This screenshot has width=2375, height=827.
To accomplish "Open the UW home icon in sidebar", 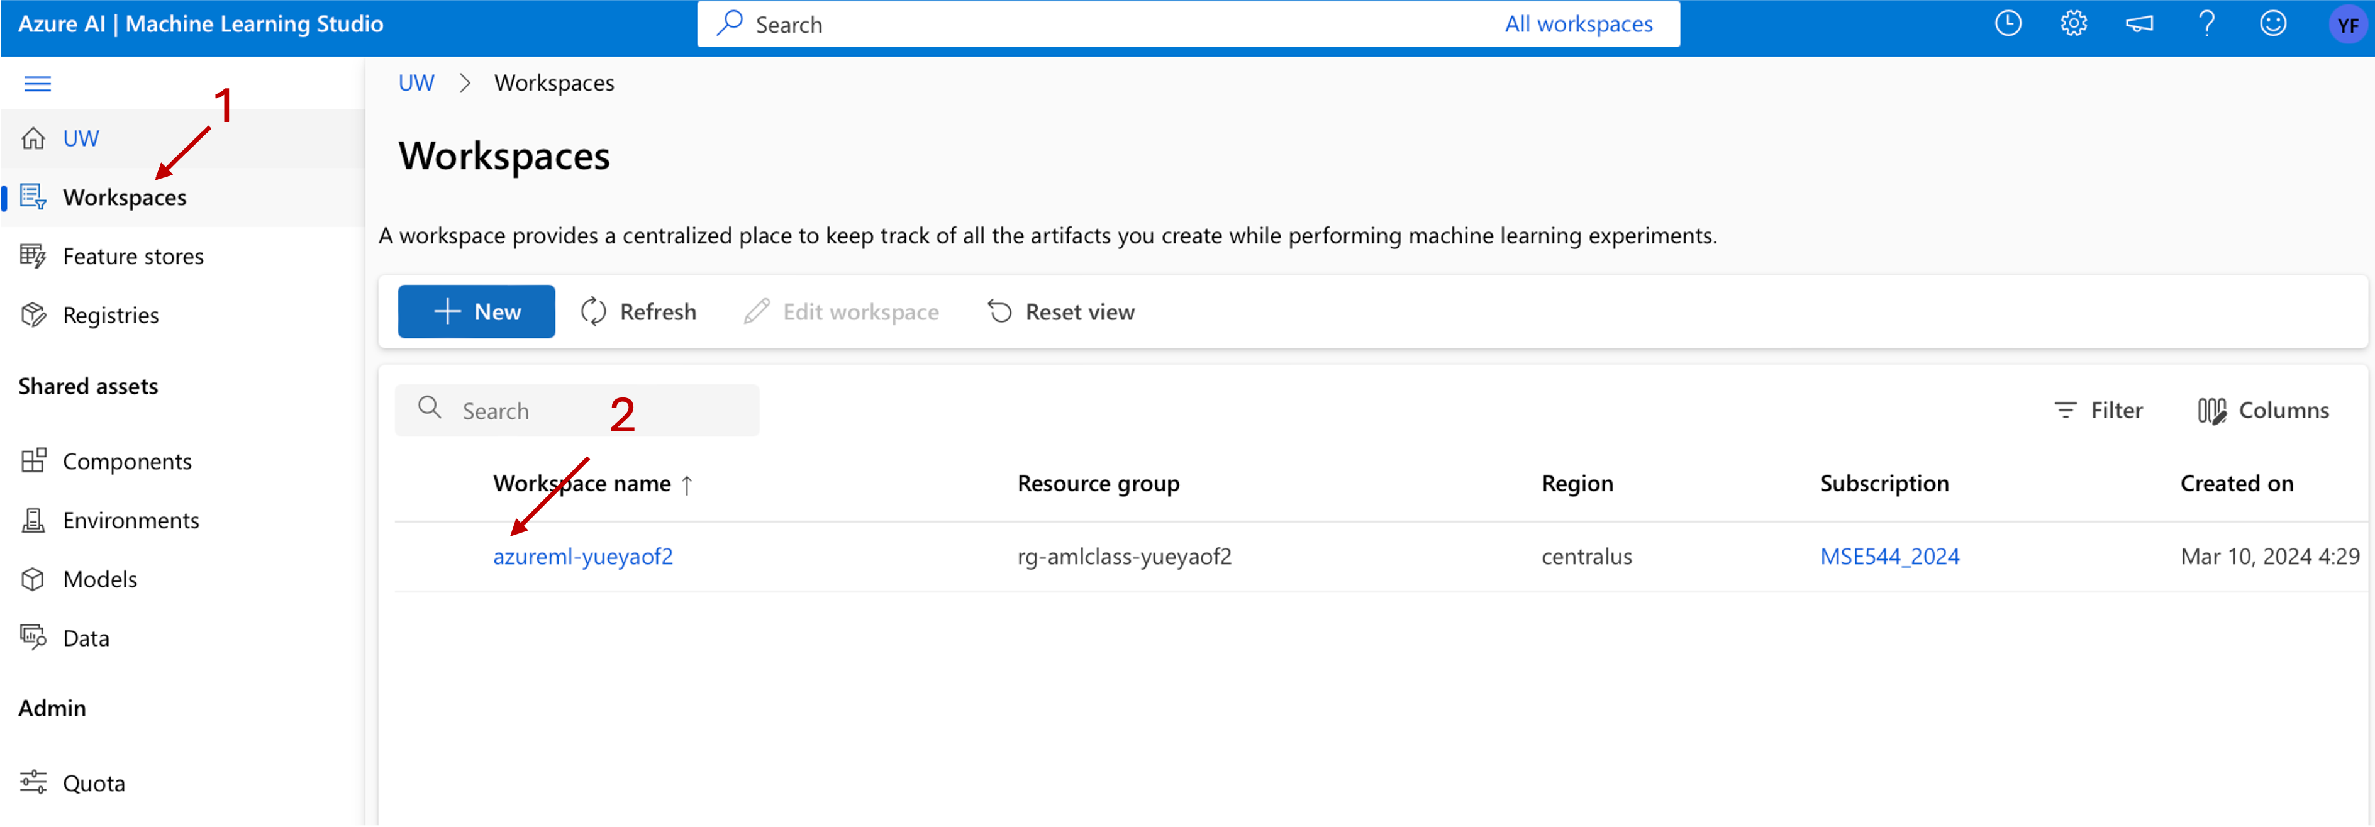I will tap(33, 138).
